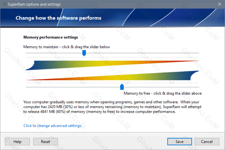Image resolution: width=225 pixels, height=150 pixels.
Task: Click the SuperRam app icon in title bar
Action: coord(4,4)
